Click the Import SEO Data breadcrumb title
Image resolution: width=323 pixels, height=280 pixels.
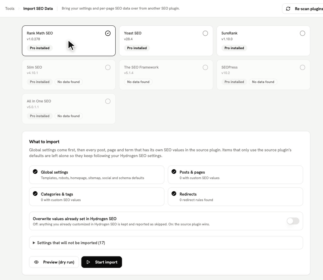38,8
